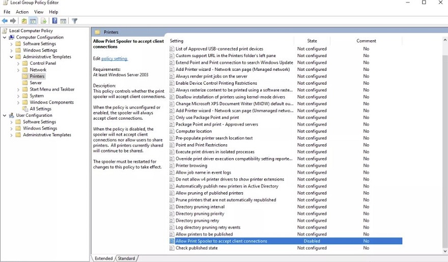Click the Edit policy setting link
The height and width of the screenshot is (262, 448).
point(114,58)
